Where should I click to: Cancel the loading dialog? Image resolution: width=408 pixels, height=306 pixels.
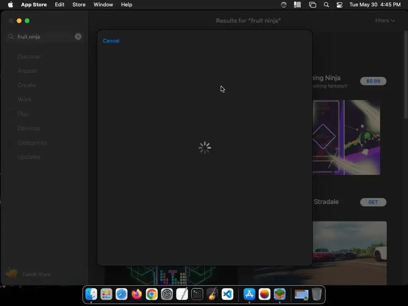pos(111,41)
